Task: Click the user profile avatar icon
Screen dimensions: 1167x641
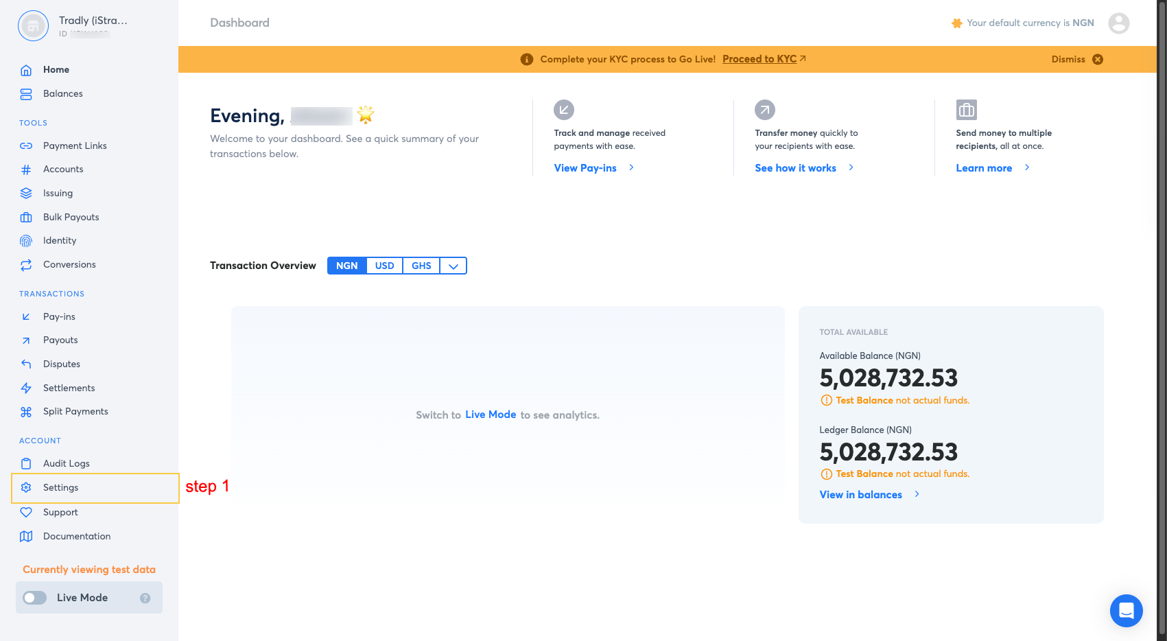Action: coord(1118,23)
